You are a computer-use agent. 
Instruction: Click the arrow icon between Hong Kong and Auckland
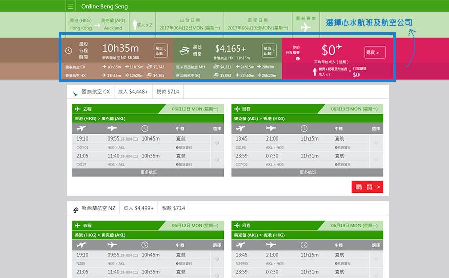pyautogui.click(x=97, y=25)
